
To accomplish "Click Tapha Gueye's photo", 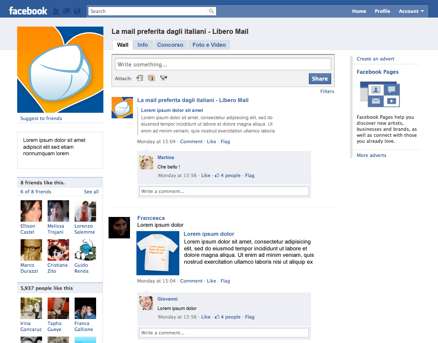I will [x=58, y=308].
